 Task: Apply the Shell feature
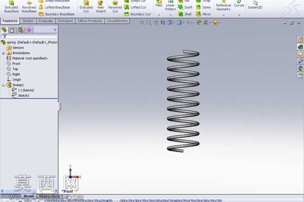(185, 14)
